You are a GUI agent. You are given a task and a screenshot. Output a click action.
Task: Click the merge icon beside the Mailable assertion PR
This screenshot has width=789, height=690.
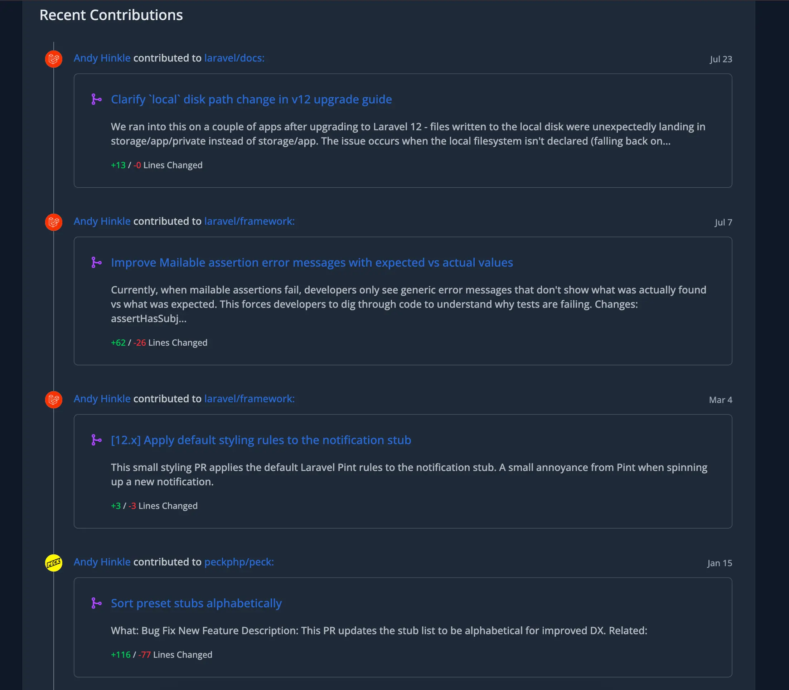(x=96, y=263)
